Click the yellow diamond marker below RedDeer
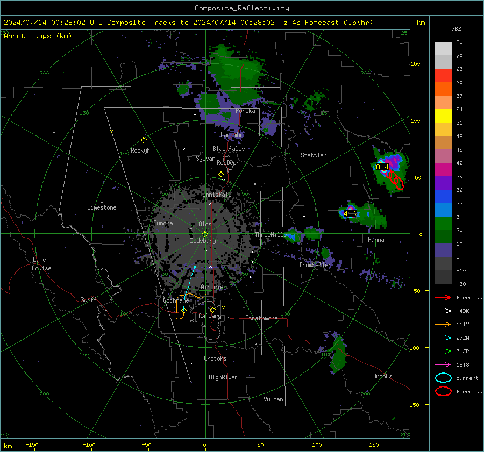The image size is (484, 452). (x=221, y=175)
